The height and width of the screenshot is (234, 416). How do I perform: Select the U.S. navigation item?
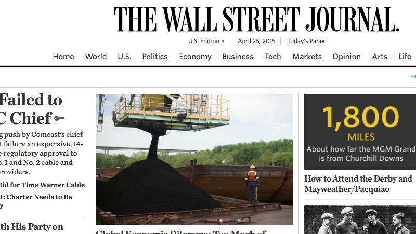(x=124, y=57)
